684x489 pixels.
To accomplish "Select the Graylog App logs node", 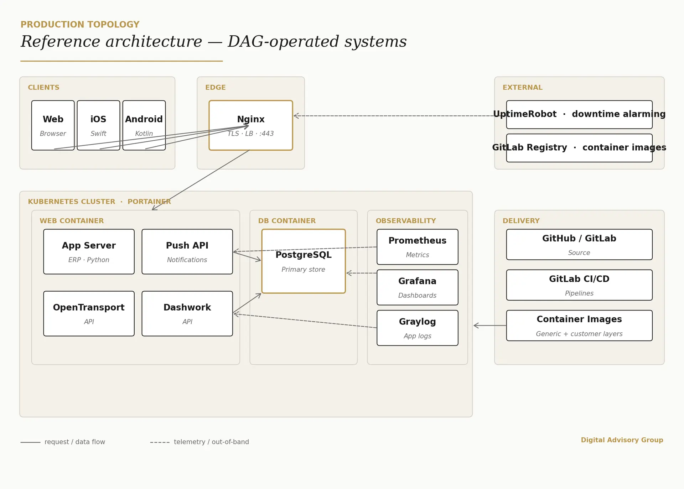I will [417, 328].
